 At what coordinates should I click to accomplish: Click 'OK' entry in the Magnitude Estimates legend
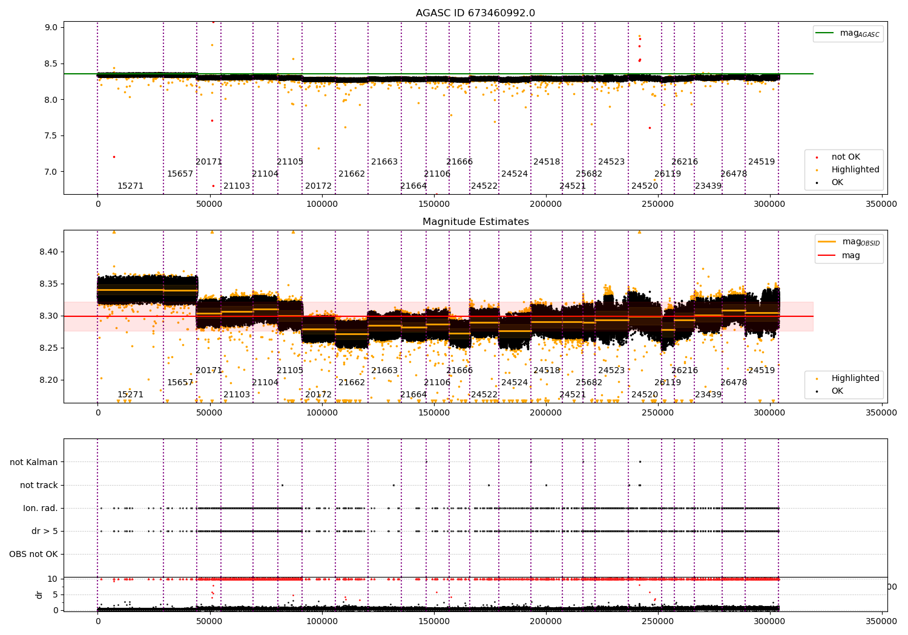click(837, 391)
